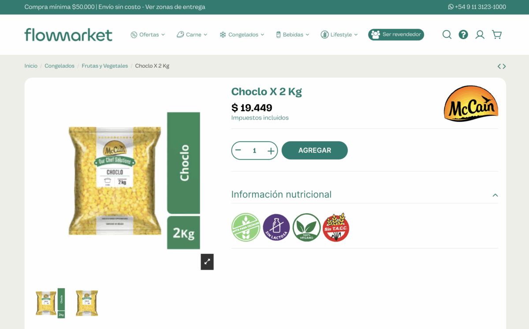Click the Sin T.A.C.C. badge icon
The image size is (529, 329).
tap(336, 227)
